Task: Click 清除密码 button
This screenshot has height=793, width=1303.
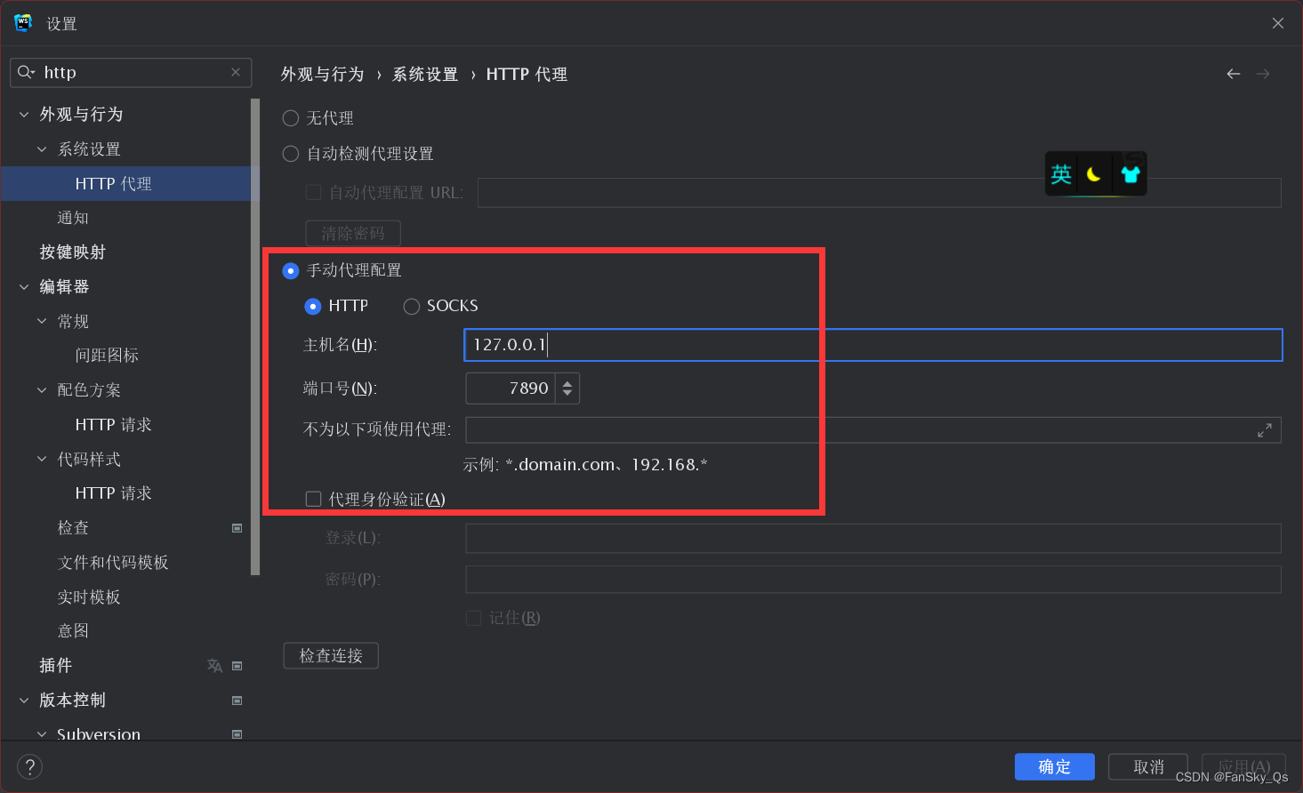Action: coord(353,234)
